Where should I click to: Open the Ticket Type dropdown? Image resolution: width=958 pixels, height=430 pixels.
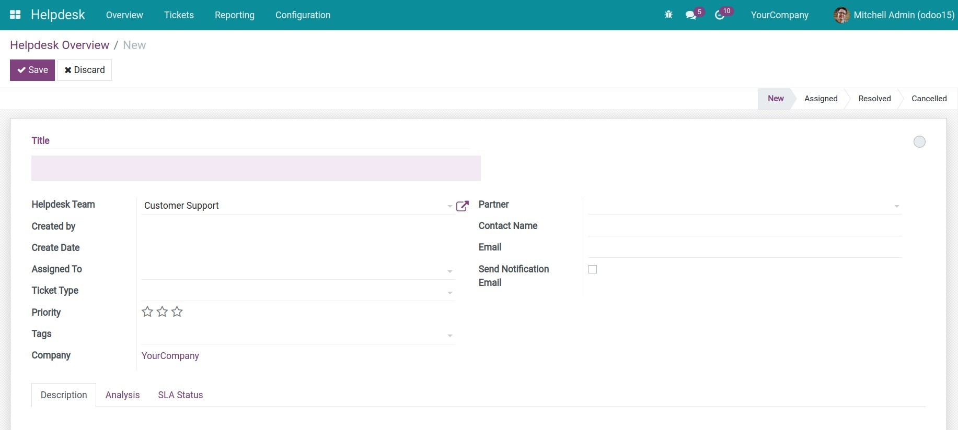(449, 293)
